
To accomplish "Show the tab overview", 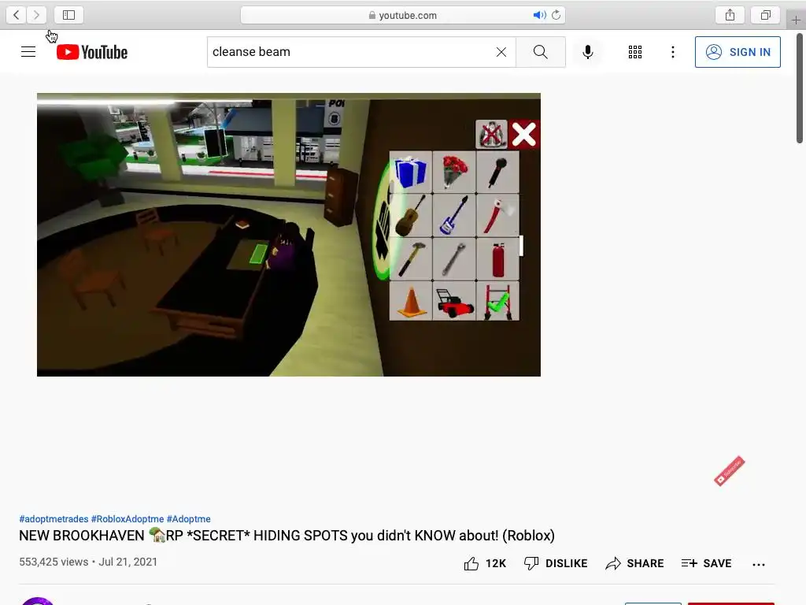I will [x=765, y=15].
